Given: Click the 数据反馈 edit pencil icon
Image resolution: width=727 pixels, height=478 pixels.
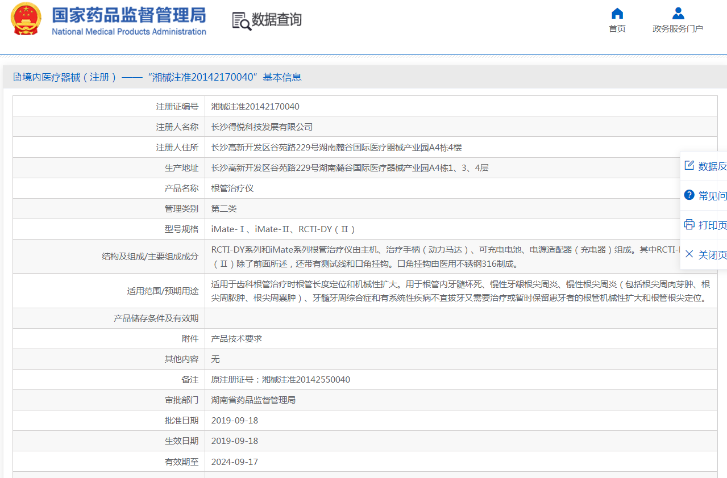Looking at the screenshot, I should coord(689,165).
